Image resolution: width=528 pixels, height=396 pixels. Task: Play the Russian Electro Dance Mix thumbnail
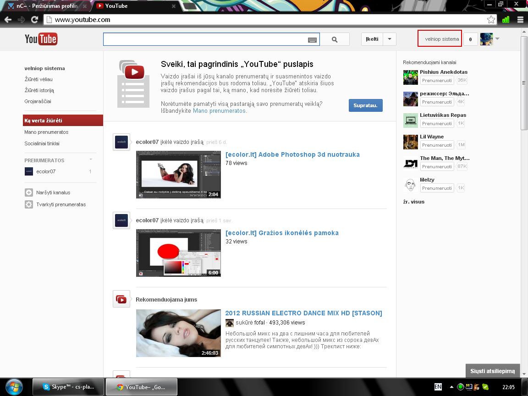(178, 333)
